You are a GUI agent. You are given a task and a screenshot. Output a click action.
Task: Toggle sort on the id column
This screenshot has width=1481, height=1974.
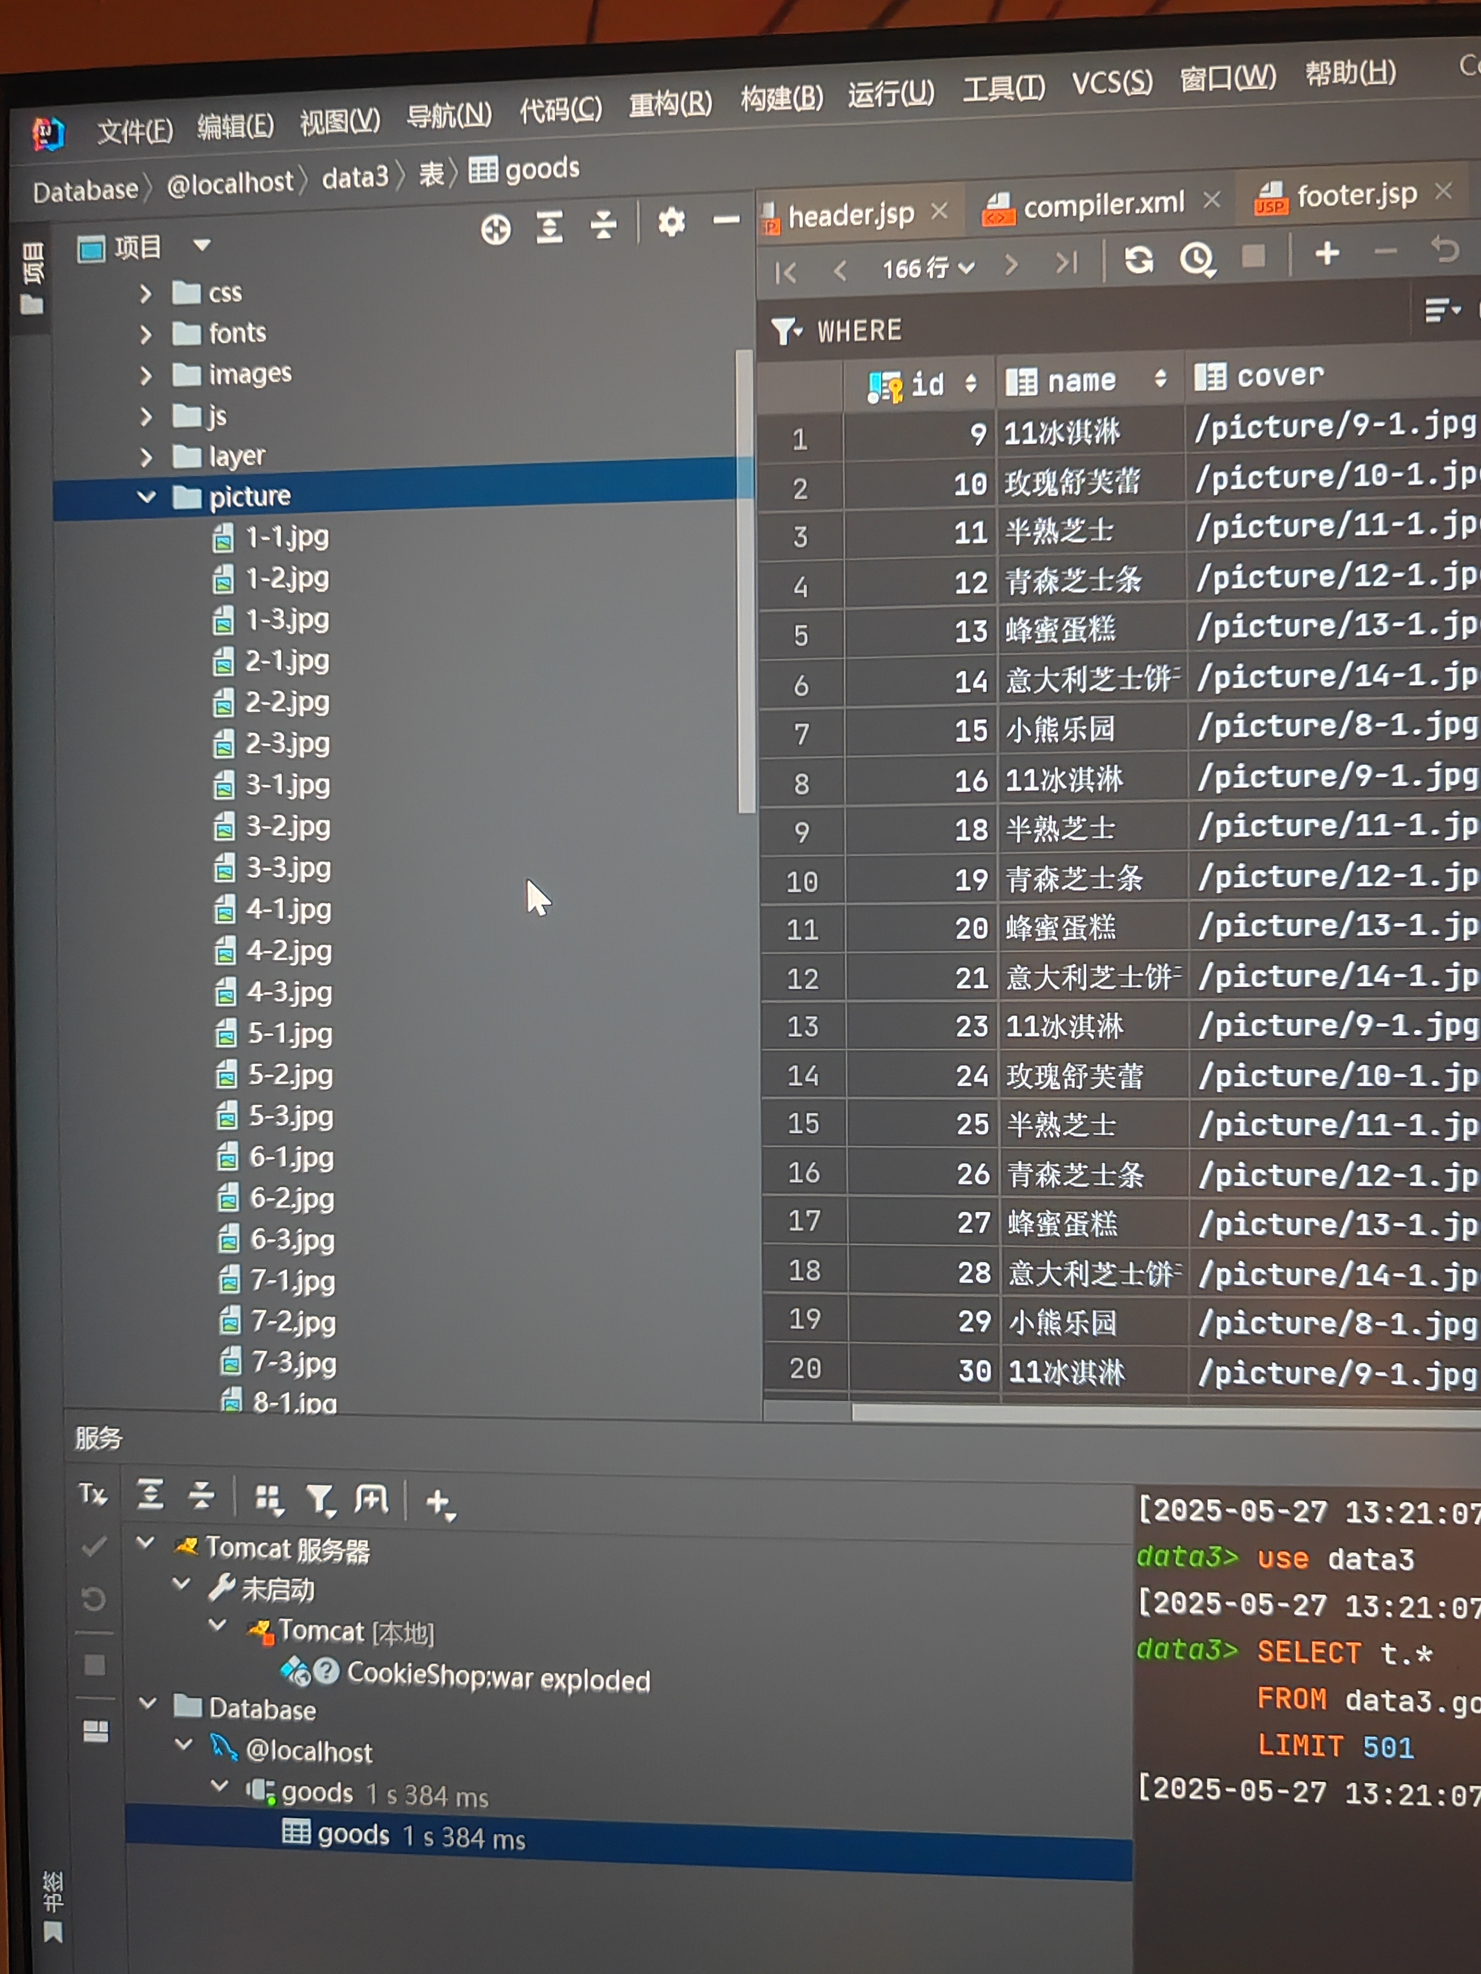click(970, 384)
